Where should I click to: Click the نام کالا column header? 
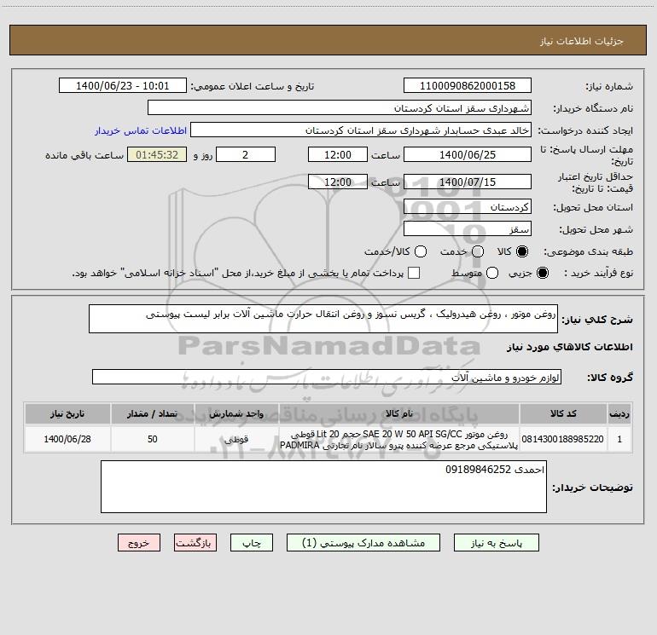[x=399, y=413]
